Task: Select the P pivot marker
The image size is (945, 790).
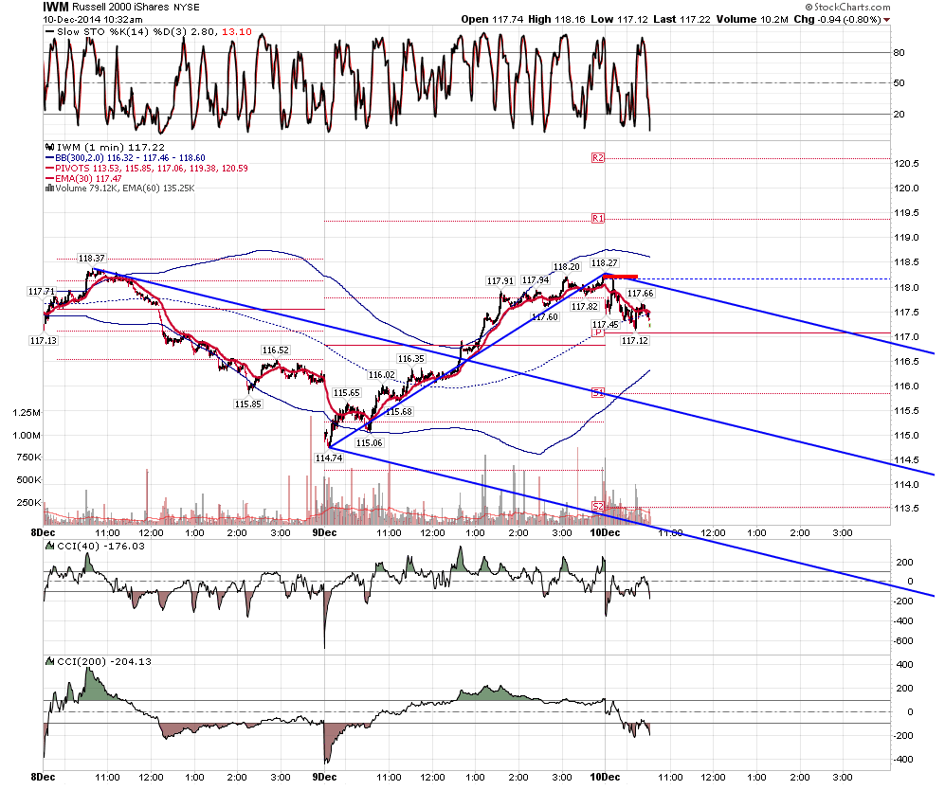Action: (597, 332)
